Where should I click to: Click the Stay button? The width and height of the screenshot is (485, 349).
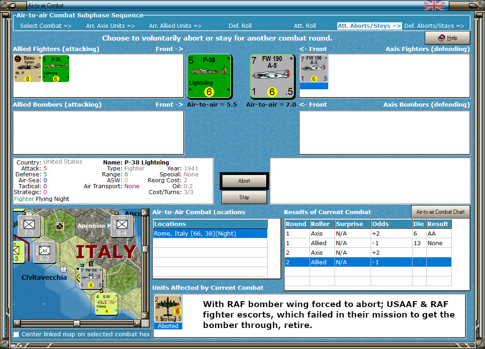coord(244,197)
